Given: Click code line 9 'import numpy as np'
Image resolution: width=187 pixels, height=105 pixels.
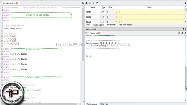Looking at the screenshot, I should click(12, 28).
